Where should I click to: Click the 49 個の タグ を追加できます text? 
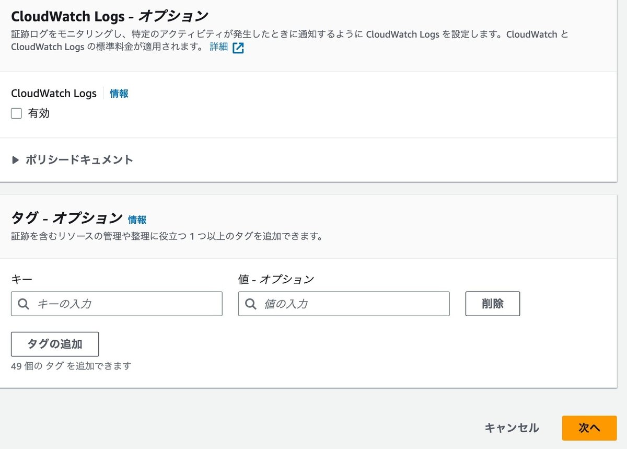71,366
